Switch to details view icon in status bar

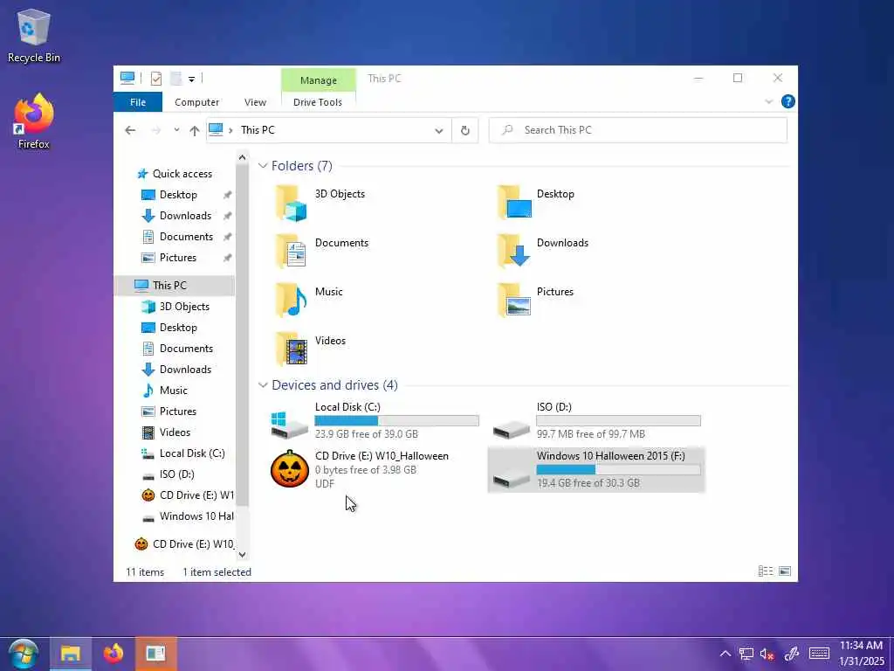(x=766, y=571)
